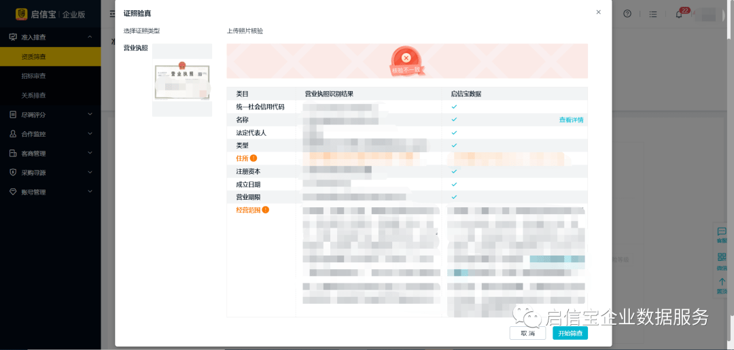734x350 pixels.
Task: Click the warning icon next to 经营范围
Action: pos(266,209)
